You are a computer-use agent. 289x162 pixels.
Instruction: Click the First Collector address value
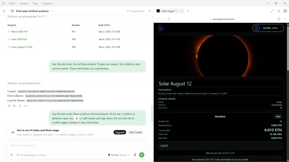point(54,96)
